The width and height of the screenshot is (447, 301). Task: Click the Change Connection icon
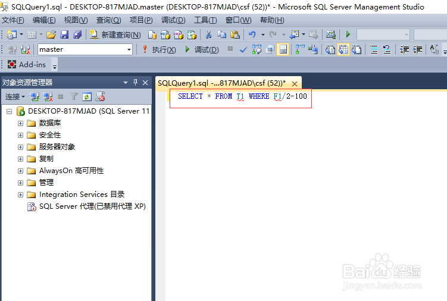pos(25,49)
